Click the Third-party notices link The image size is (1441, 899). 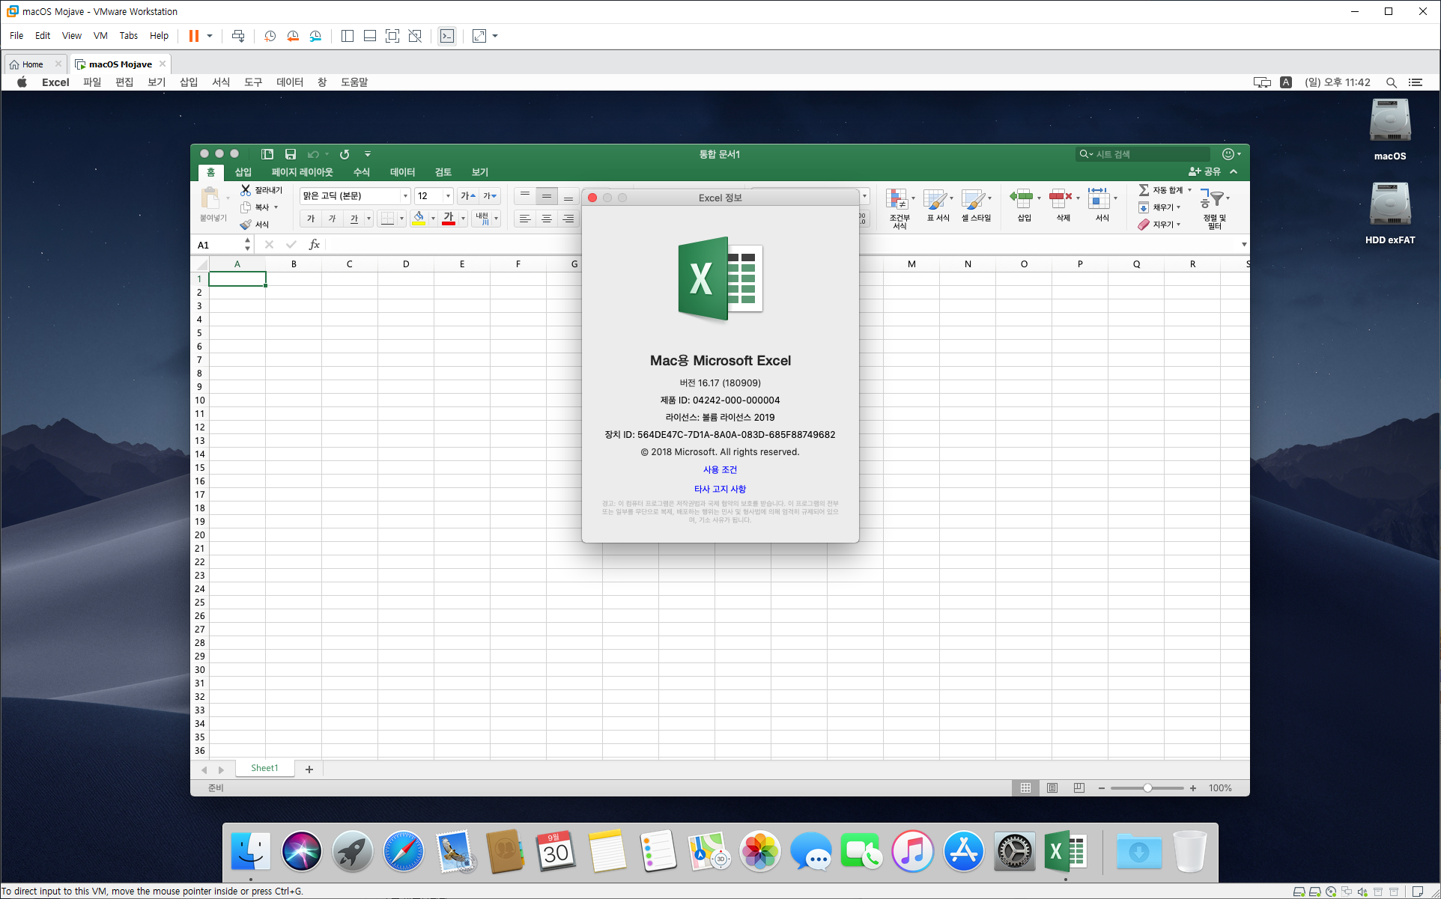(720, 490)
